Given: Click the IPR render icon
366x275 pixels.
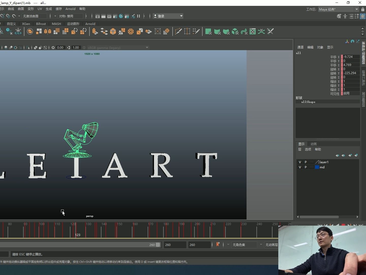Looking at the screenshot, I should tap(109, 16).
